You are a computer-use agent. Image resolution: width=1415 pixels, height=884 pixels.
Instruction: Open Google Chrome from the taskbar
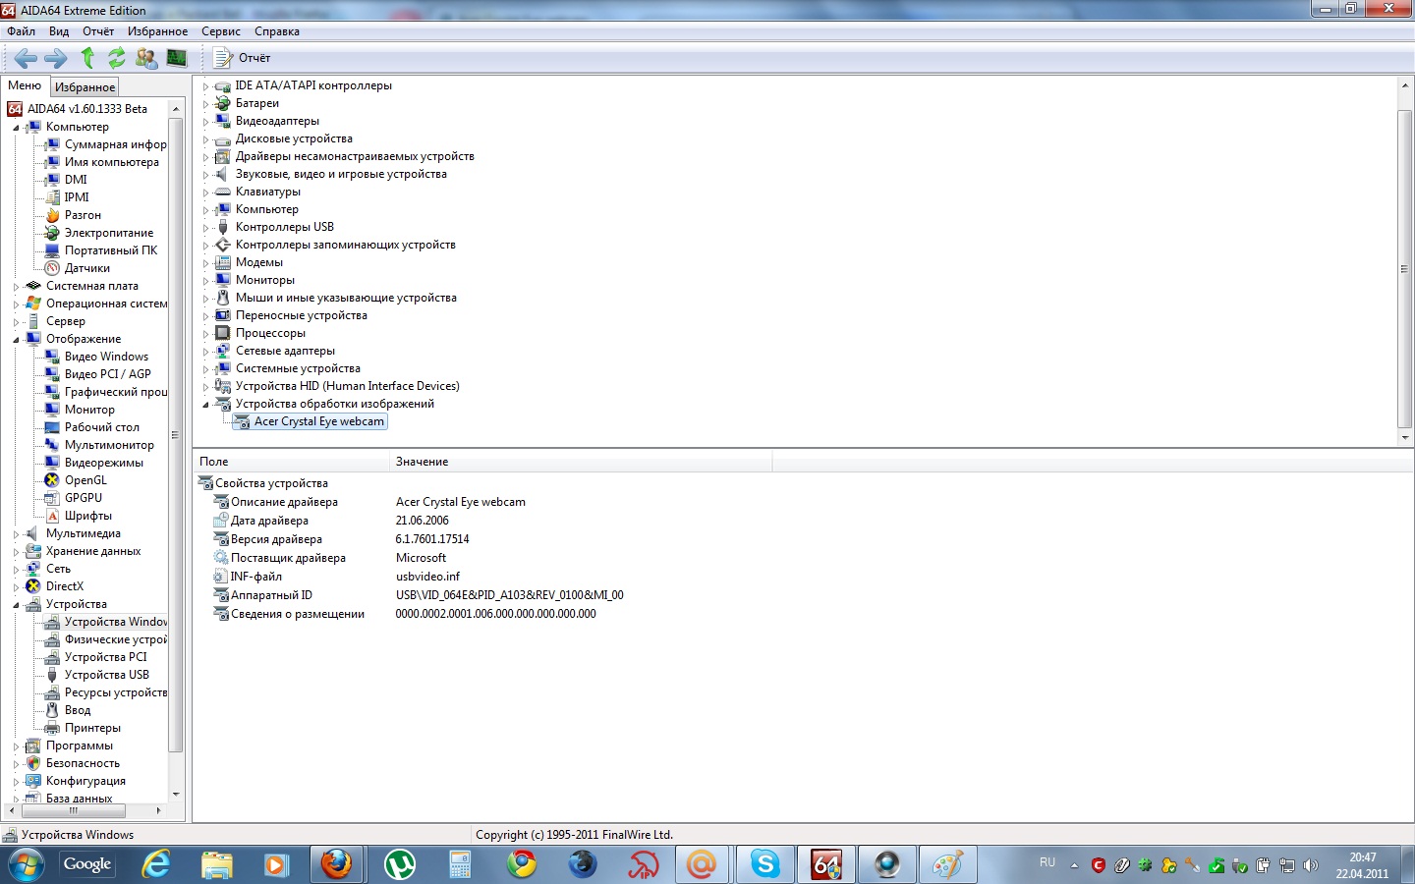pyautogui.click(x=521, y=864)
